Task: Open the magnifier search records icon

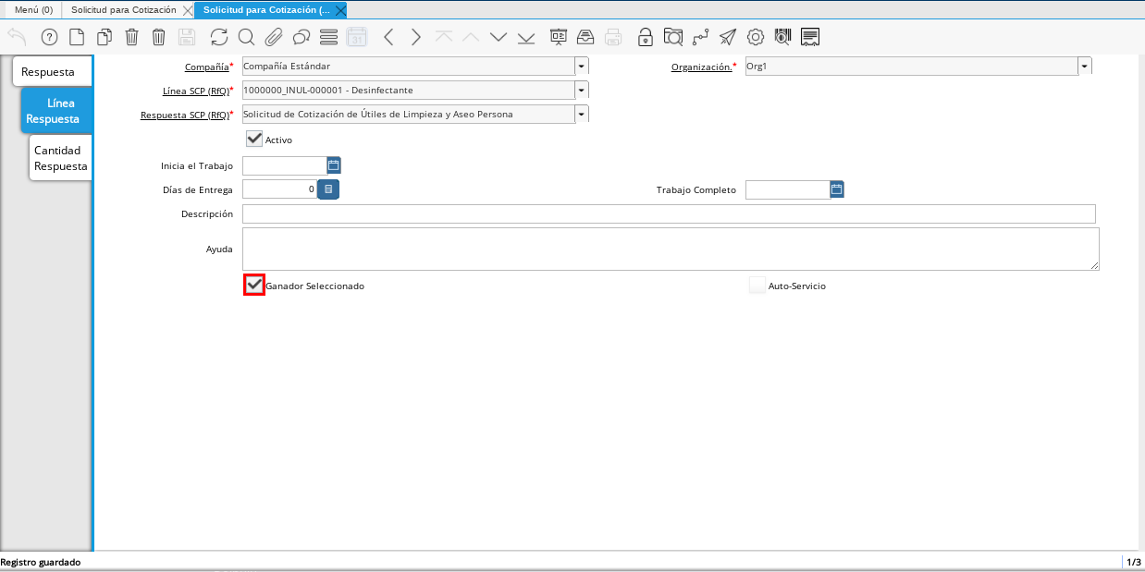Action: tap(246, 37)
